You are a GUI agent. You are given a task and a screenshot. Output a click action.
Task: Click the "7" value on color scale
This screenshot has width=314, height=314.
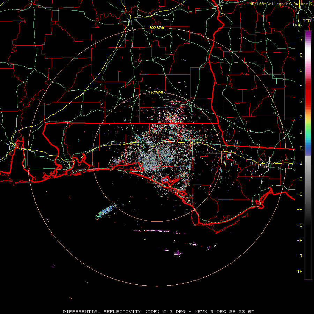click(301, 39)
